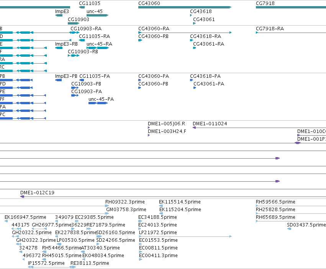Select EST EC01553.5prime

click(158, 240)
